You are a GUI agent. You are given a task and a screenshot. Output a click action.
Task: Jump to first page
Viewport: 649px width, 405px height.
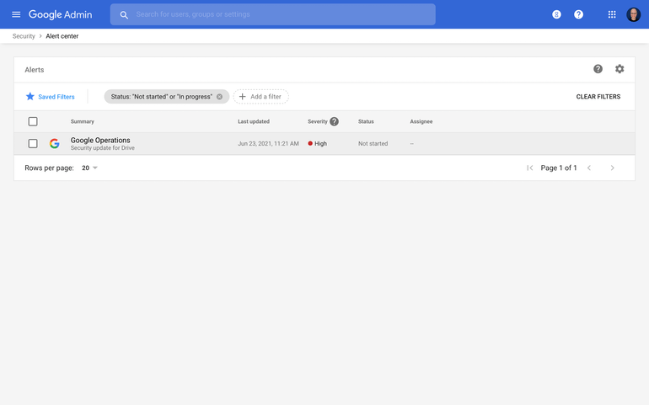click(530, 168)
